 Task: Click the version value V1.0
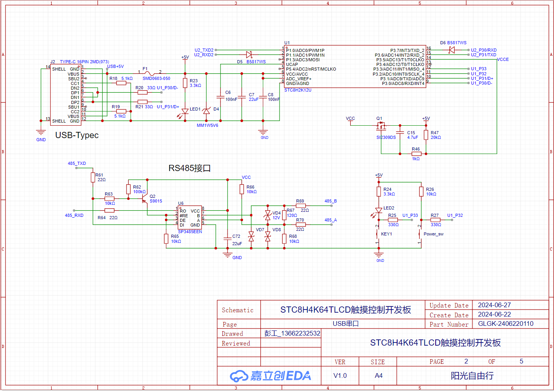point(340,375)
